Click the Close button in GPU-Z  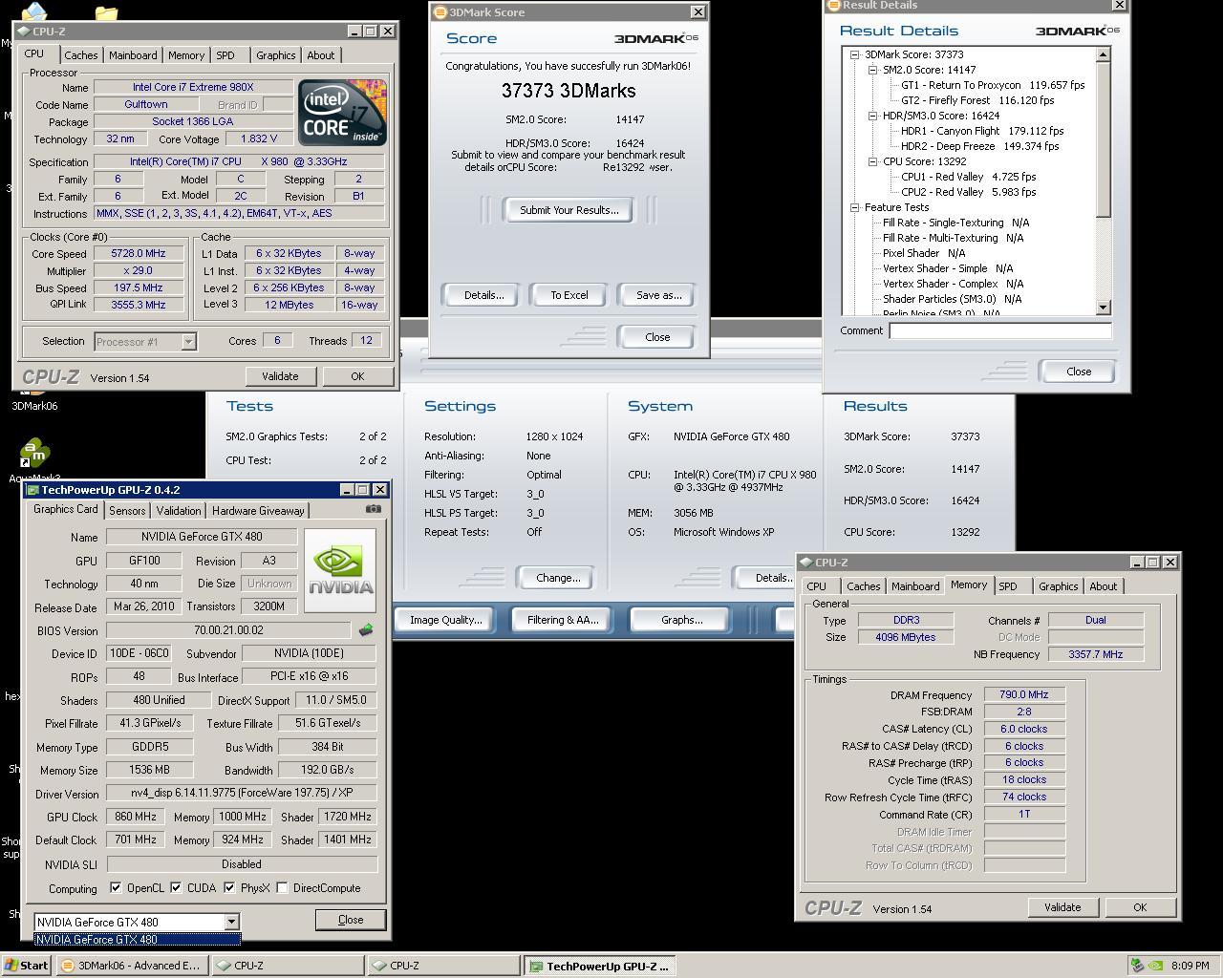click(x=351, y=920)
